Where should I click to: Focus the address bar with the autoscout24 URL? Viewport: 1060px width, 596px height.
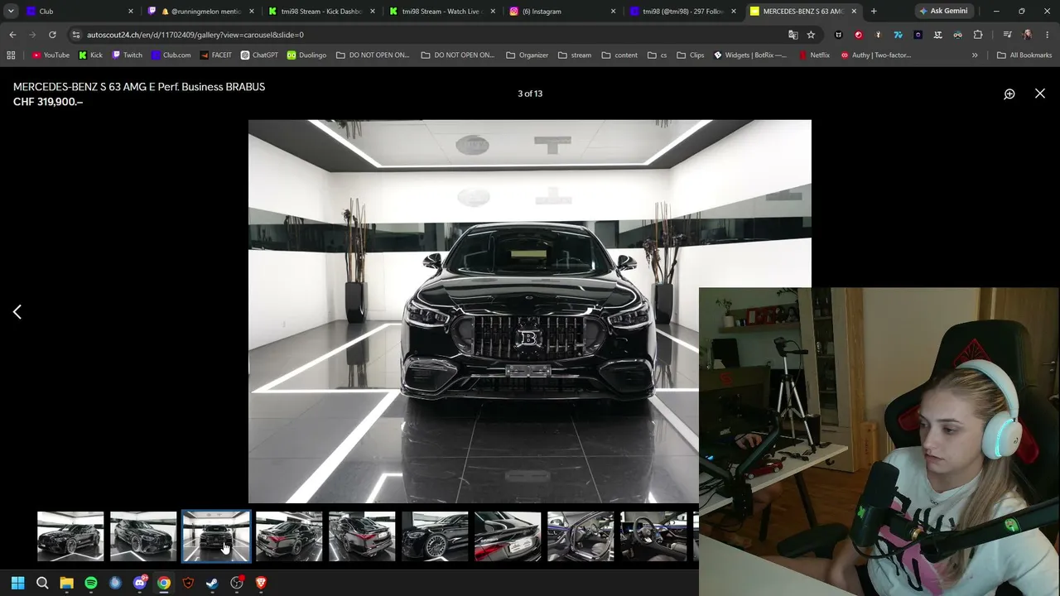431,35
